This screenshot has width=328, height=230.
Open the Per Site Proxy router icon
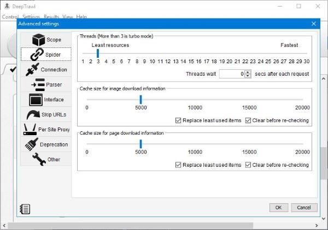pos(30,129)
